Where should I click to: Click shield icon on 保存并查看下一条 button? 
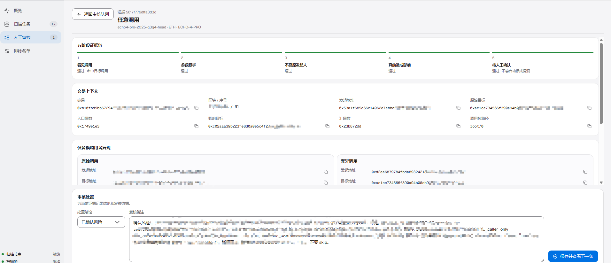[555, 256]
